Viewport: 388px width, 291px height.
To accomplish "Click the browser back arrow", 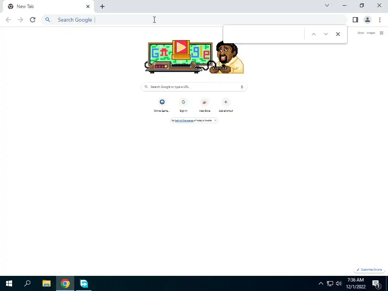I will tap(8, 20).
